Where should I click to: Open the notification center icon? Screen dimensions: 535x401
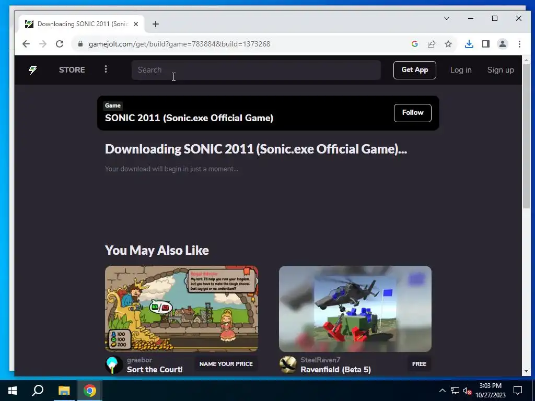tap(518, 391)
